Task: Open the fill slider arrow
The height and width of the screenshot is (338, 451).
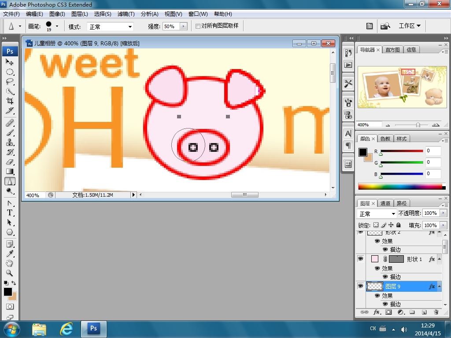Action: coord(443,225)
